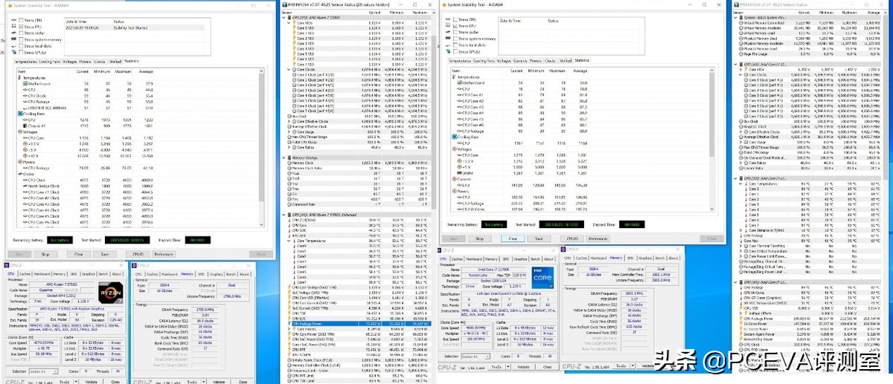Click the DIMM icon in AIDA64 voltages list
The width and height of the screenshot is (893, 384).
(x=458, y=172)
